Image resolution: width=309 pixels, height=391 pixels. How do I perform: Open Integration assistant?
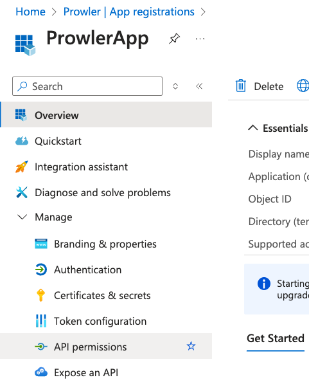pos(106,167)
